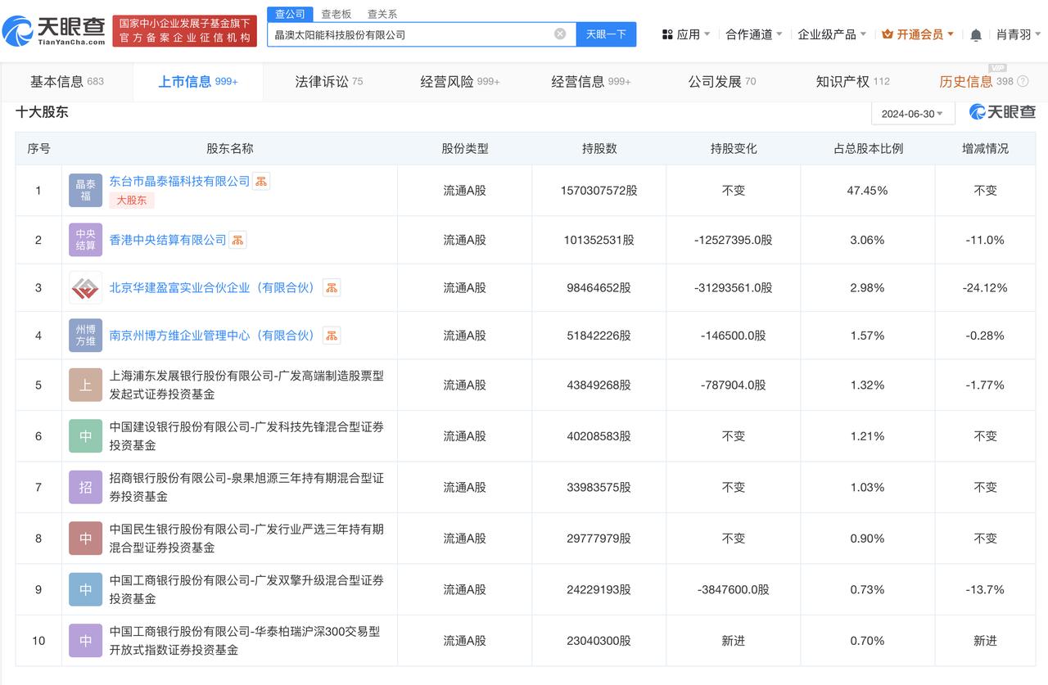Expand the 企业级产品 menu
This screenshot has height=685, width=1048.
(x=832, y=34)
